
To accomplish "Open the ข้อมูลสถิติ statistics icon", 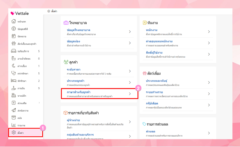I will click(x=14, y=29).
